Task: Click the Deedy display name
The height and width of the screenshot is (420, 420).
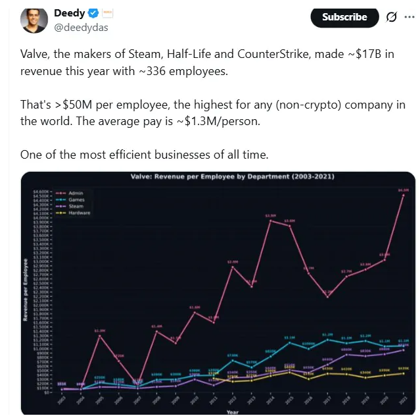Action: (x=69, y=13)
